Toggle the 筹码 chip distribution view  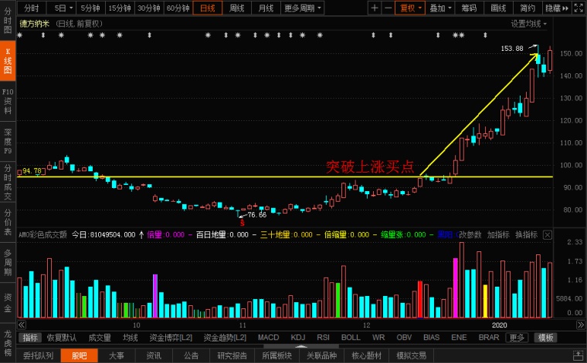pos(469,8)
